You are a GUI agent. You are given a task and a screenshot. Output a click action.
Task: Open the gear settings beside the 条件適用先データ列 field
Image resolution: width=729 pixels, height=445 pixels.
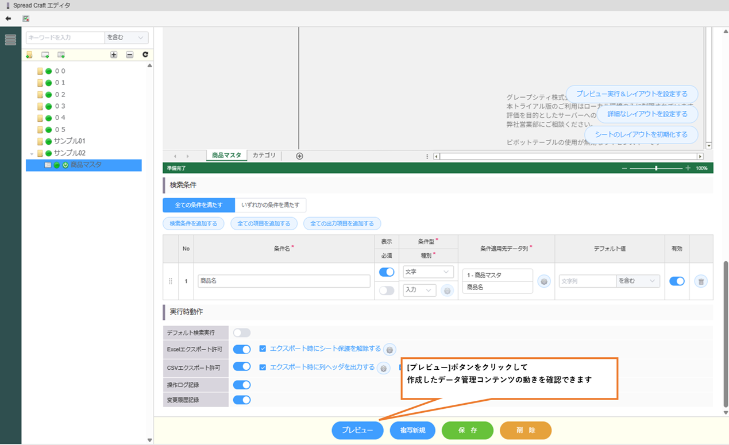(x=544, y=281)
